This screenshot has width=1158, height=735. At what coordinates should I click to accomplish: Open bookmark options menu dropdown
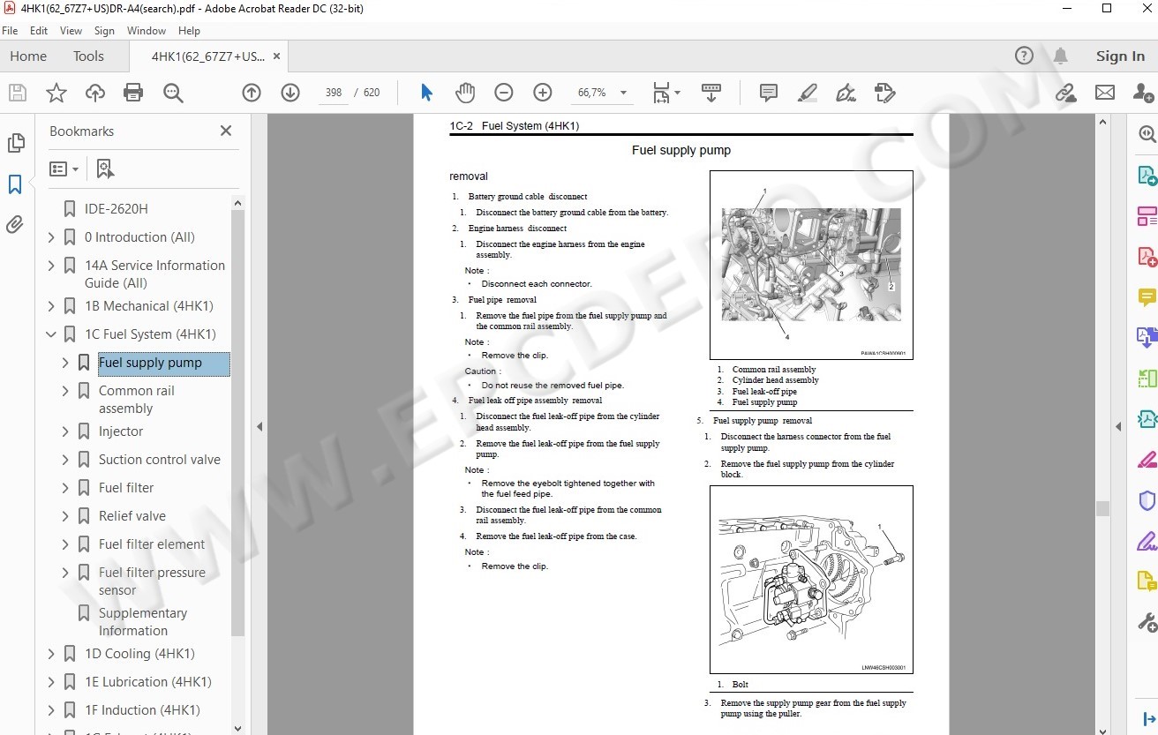point(64,169)
